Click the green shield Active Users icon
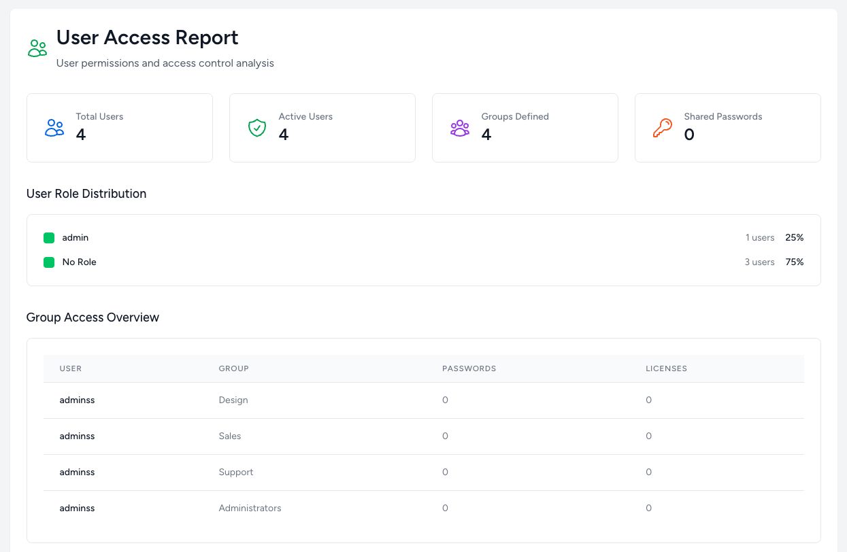 (257, 128)
